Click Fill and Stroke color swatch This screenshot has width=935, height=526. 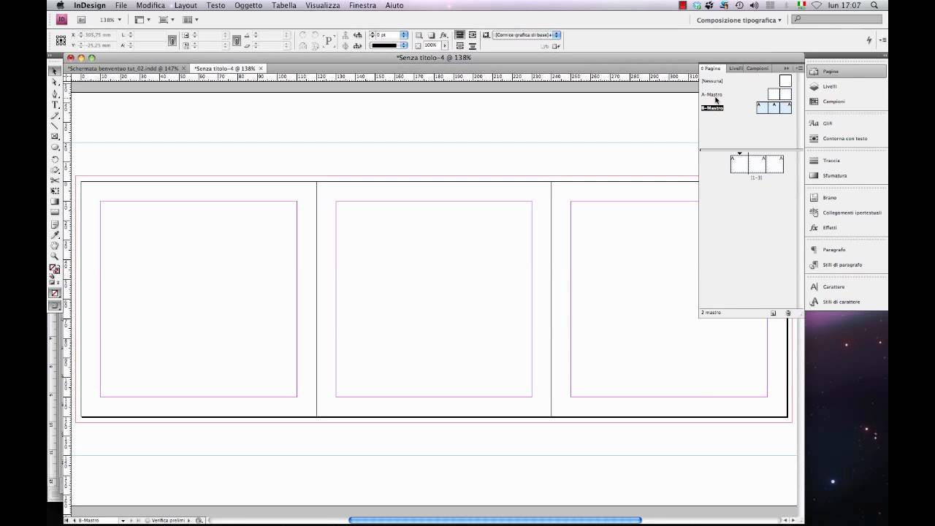click(55, 270)
